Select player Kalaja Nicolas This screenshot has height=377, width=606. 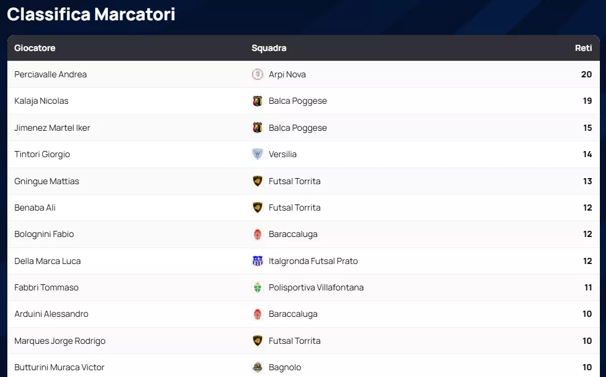pos(42,101)
